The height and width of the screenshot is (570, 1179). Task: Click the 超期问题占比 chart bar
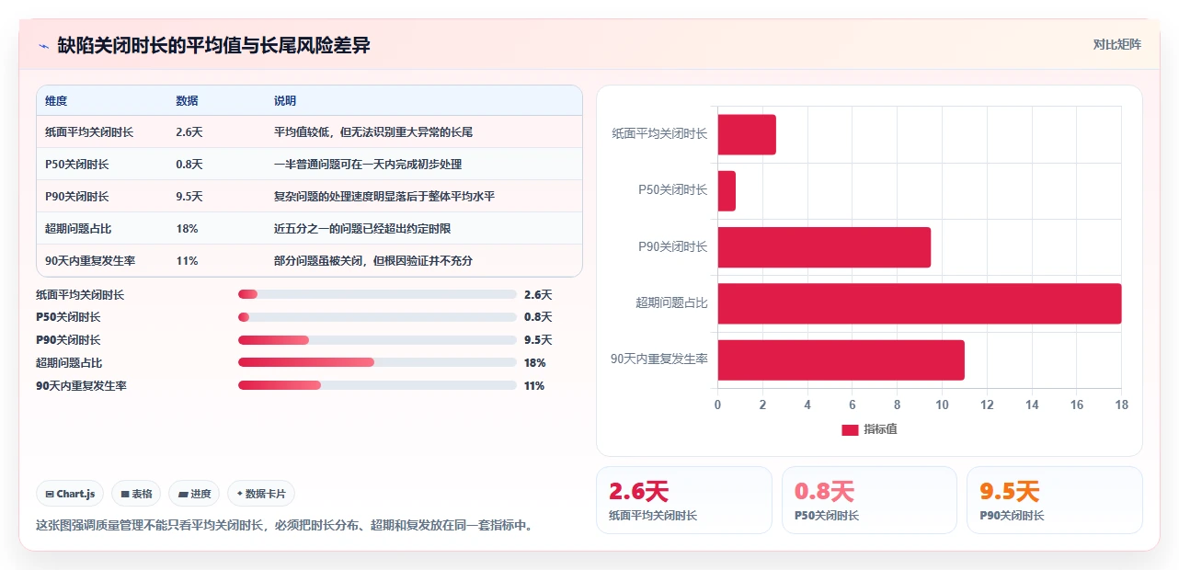920,303
